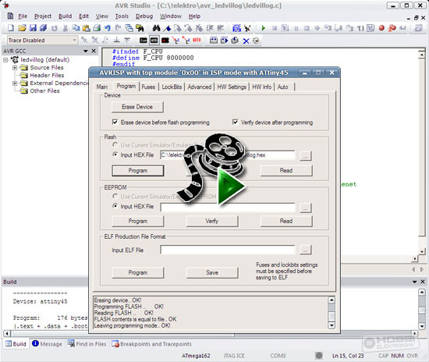
Task: Click Program button in ELF Production section
Action: click(138, 272)
